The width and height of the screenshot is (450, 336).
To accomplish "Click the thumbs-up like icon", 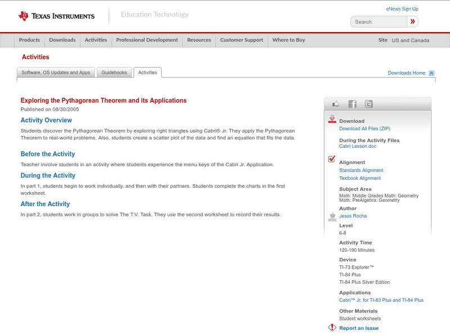I will pos(336,104).
